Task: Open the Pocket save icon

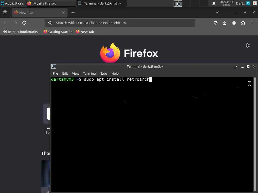Action: (216, 23)
